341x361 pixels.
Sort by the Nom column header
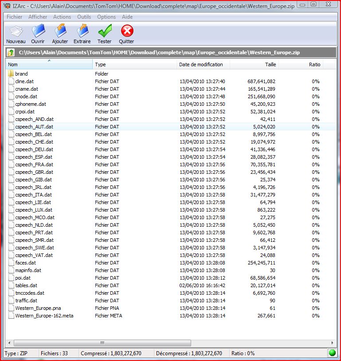pos(49,64)
